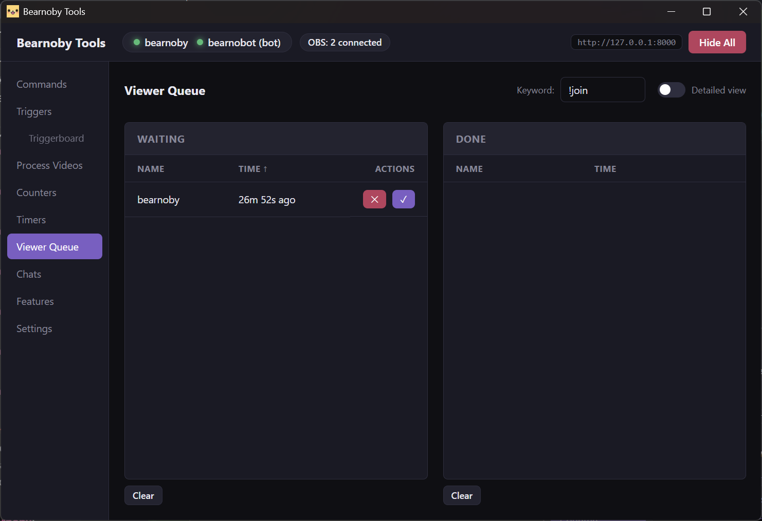
Task: Select the bearnoby name in waiting list
Action: [158, 200]
